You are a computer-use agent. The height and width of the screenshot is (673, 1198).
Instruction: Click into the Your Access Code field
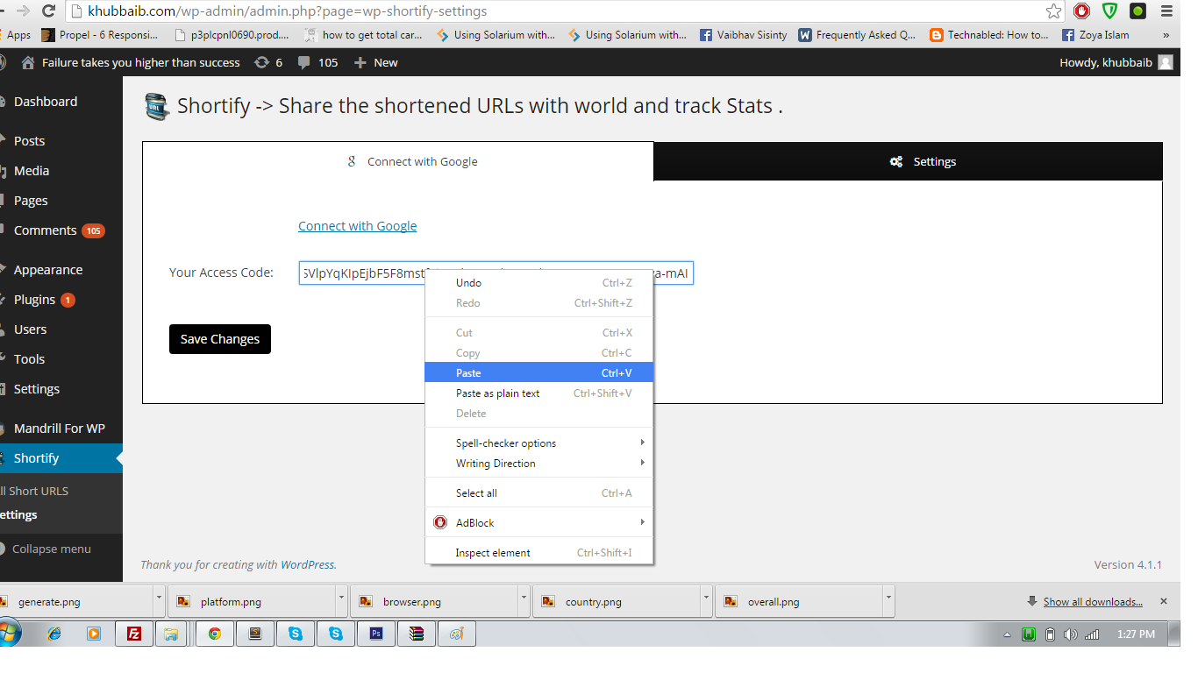click(x=496, y=273)
